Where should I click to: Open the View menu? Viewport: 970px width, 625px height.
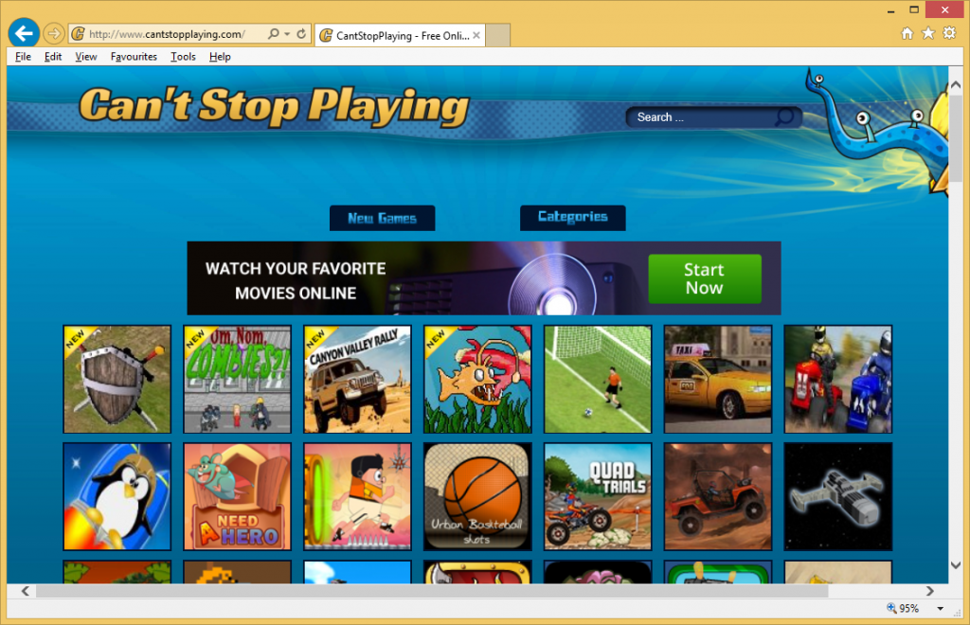[86, 56]
